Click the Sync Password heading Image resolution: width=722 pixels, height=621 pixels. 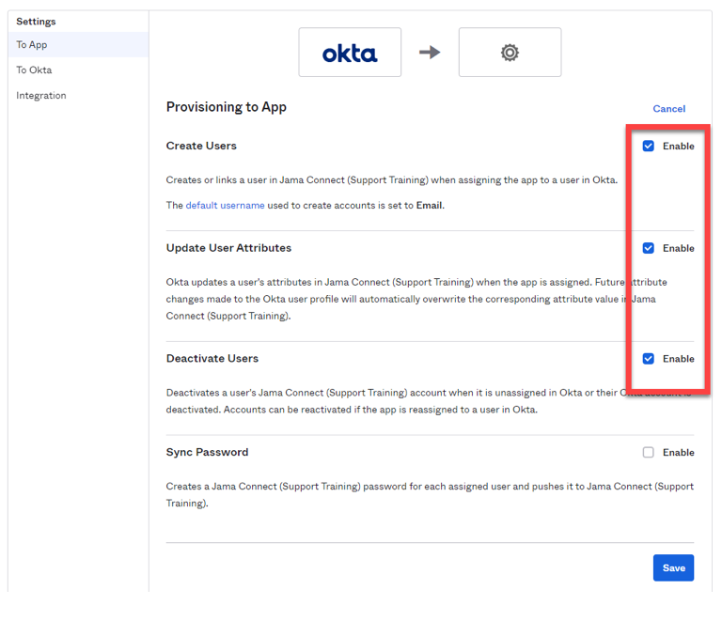point(207,452)
